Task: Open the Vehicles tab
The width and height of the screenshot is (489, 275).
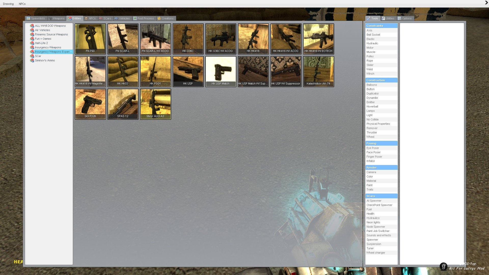Action: [x=122, y=18]
